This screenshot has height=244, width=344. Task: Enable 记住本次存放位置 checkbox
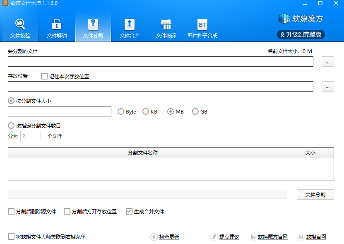[x=44, y=76]
